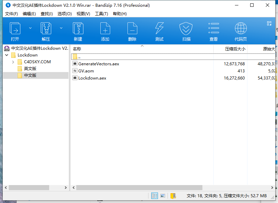This screenshot has width=278, height=203.
Task: Click the file list horizontal scrollbar thumb
Action: coord(139,187)
